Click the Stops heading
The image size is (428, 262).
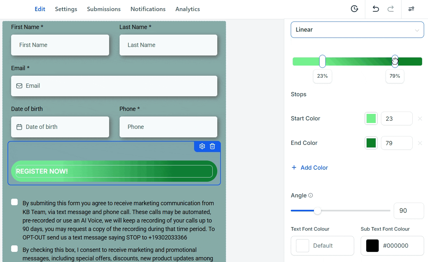click(299, 94)
